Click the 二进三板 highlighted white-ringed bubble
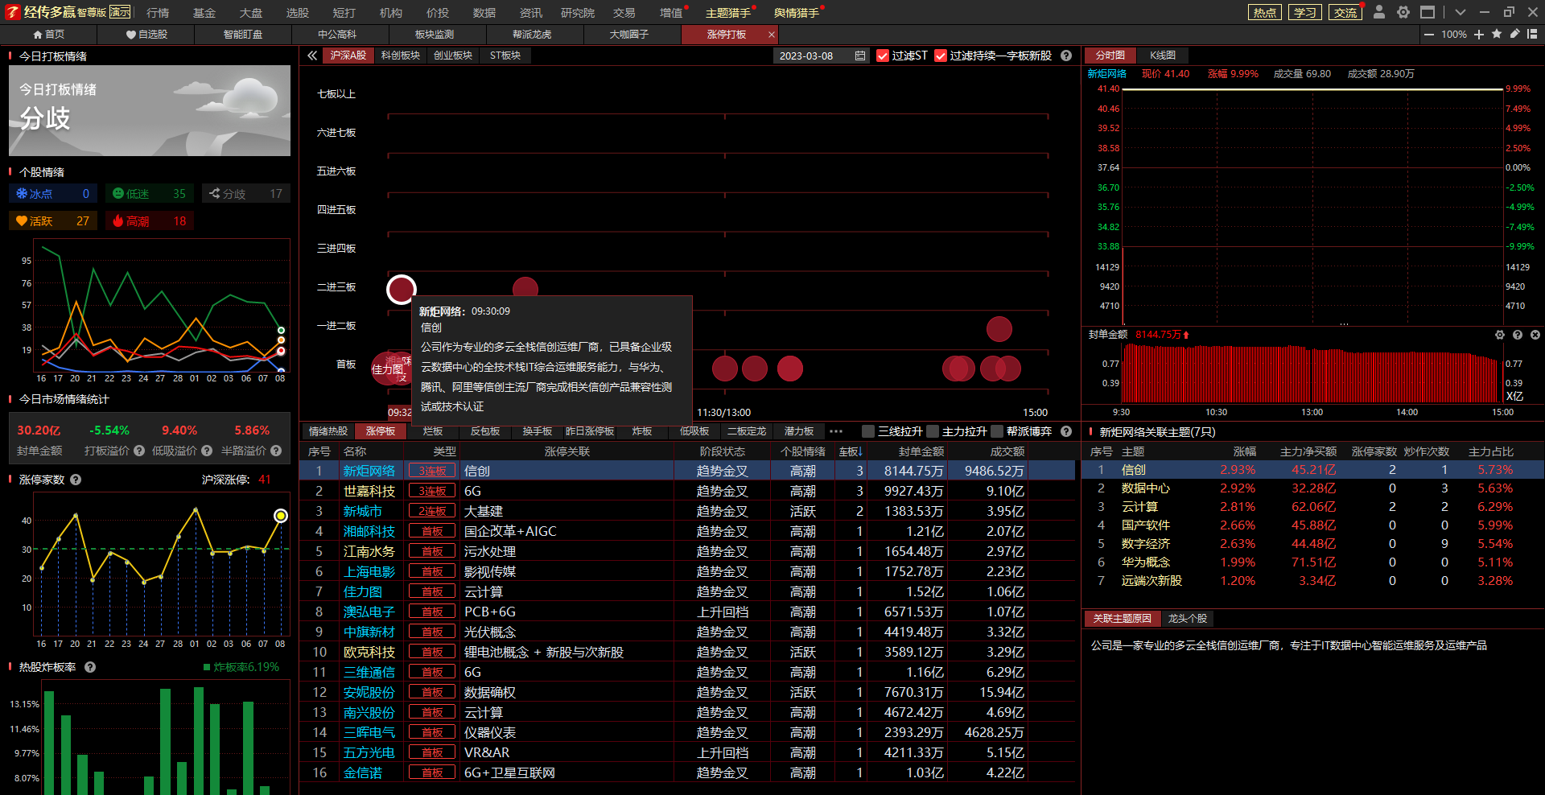This screenshot has height=795, width=1545. [402, 289]
